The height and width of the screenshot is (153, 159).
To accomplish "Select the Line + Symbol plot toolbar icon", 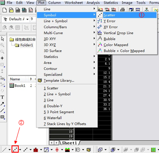I will tap(26, 150).
